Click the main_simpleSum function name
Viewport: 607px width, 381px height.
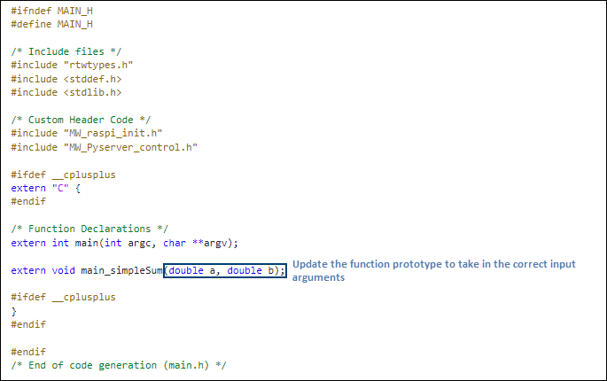pyautogui.click(x=121, y=270)
